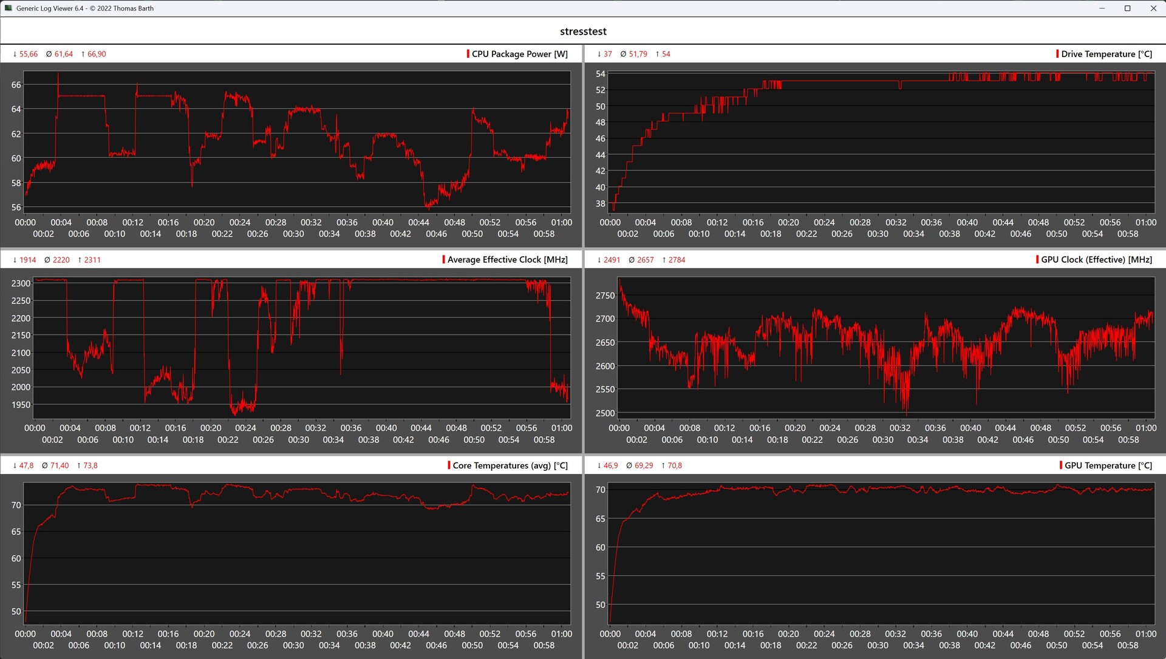Click the CPU Package Power average value 61,64

63,54
